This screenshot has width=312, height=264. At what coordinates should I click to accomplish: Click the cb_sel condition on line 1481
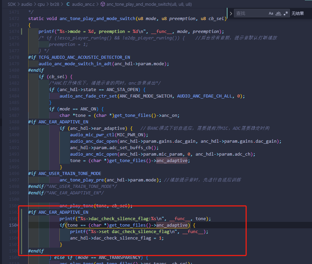point(57,77)
